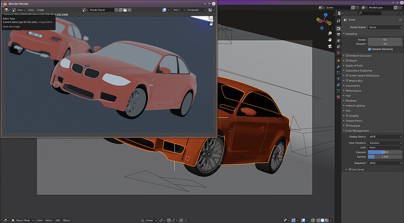
Task: Open the World properties tab
Action: 338,53
